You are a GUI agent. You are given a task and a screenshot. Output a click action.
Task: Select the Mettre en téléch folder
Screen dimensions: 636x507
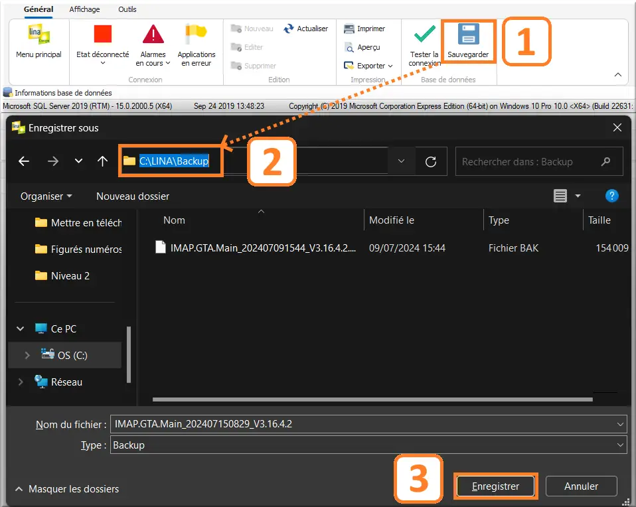tap(79, 223)
